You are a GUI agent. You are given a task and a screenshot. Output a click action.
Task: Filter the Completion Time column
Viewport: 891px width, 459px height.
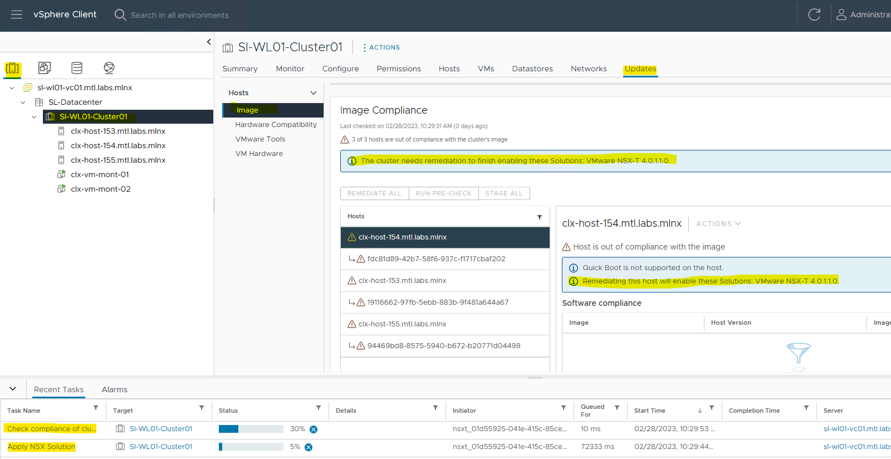pyautogui.click(x=806, y=408)
